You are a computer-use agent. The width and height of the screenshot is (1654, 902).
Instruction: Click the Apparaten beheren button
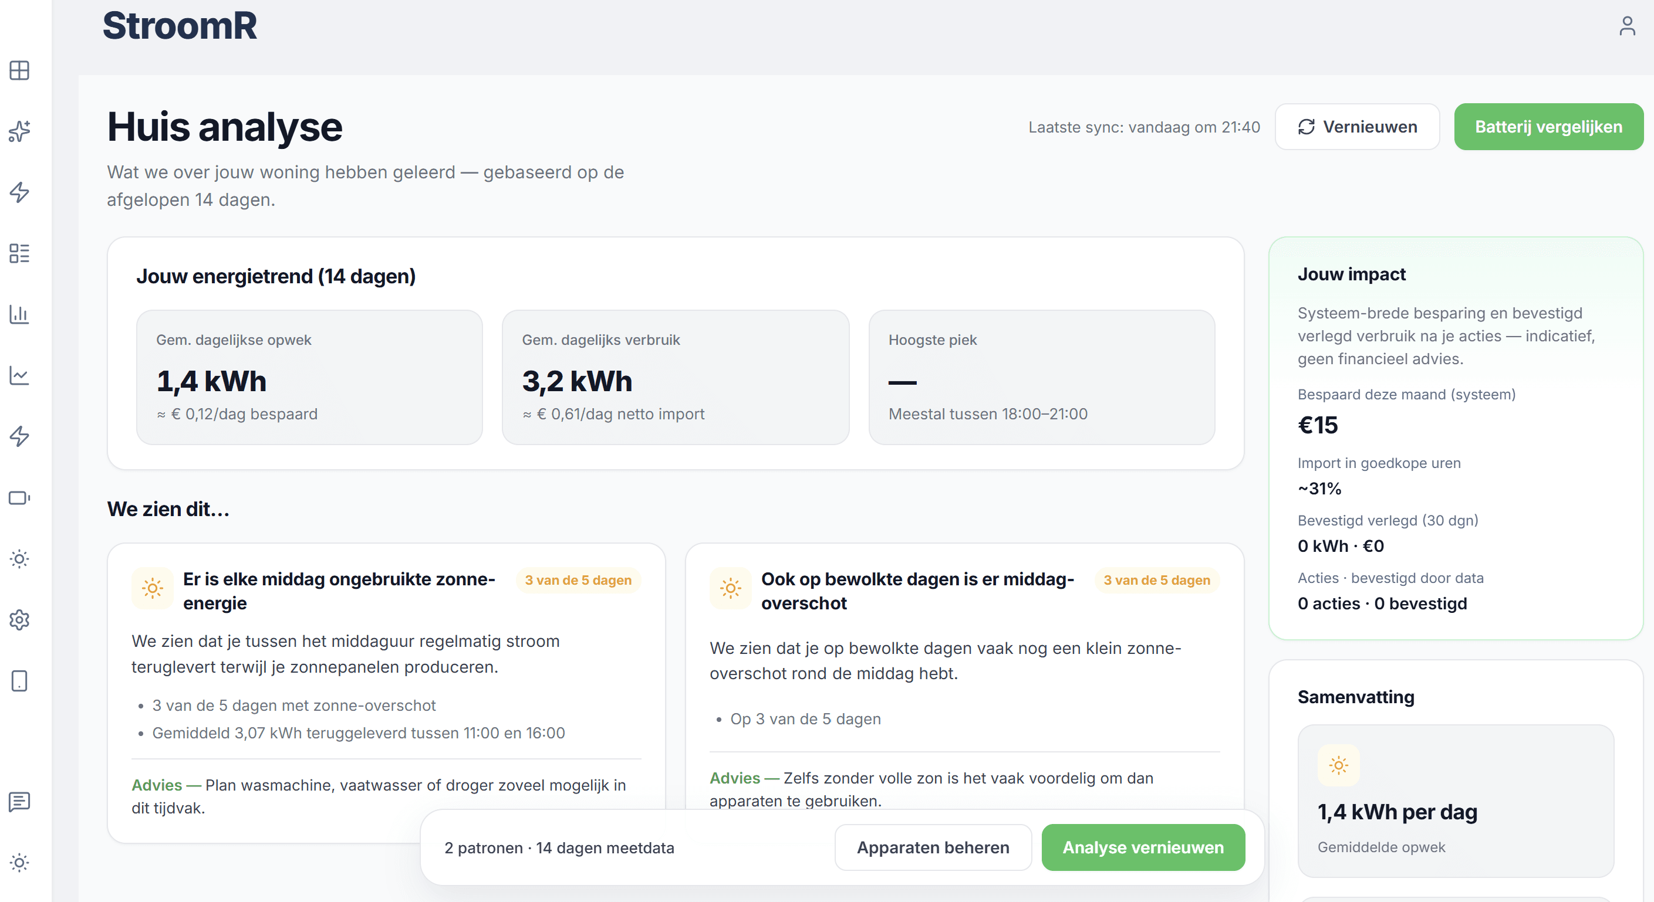pyautogui.click(x=932, y=847)
